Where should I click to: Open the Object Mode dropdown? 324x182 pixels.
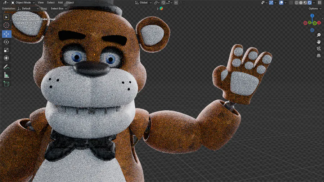23,3
